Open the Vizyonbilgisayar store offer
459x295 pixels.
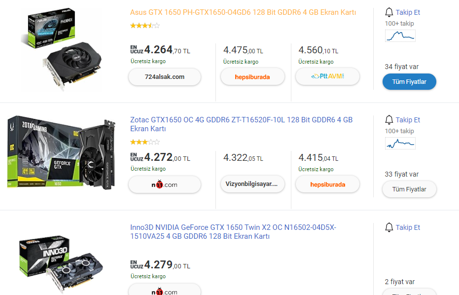point(252,184)
